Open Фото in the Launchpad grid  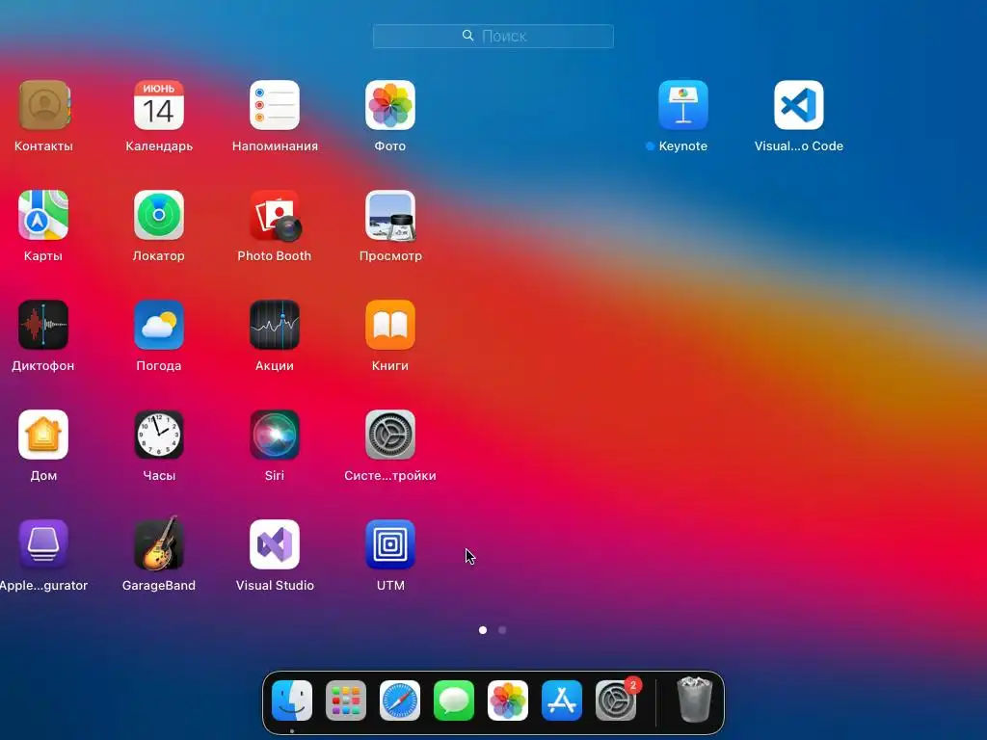(x=390, y=105)
